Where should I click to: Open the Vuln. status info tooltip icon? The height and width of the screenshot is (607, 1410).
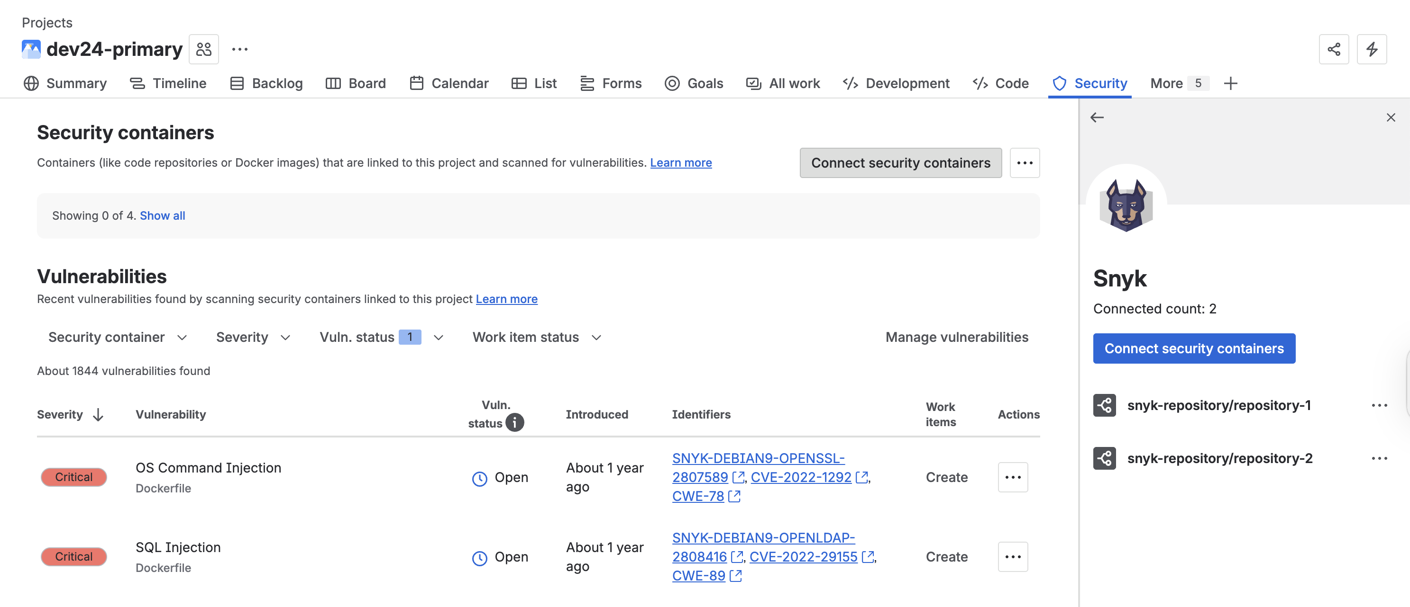[514, 422]
